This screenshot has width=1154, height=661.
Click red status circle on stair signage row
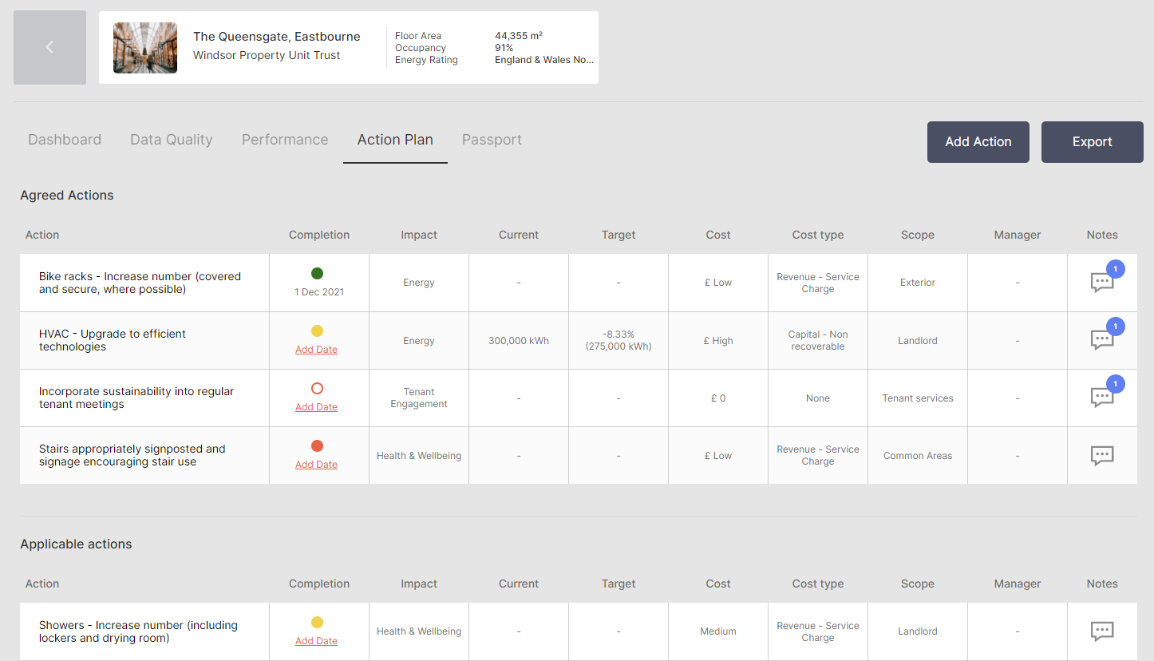pos(318,445)
